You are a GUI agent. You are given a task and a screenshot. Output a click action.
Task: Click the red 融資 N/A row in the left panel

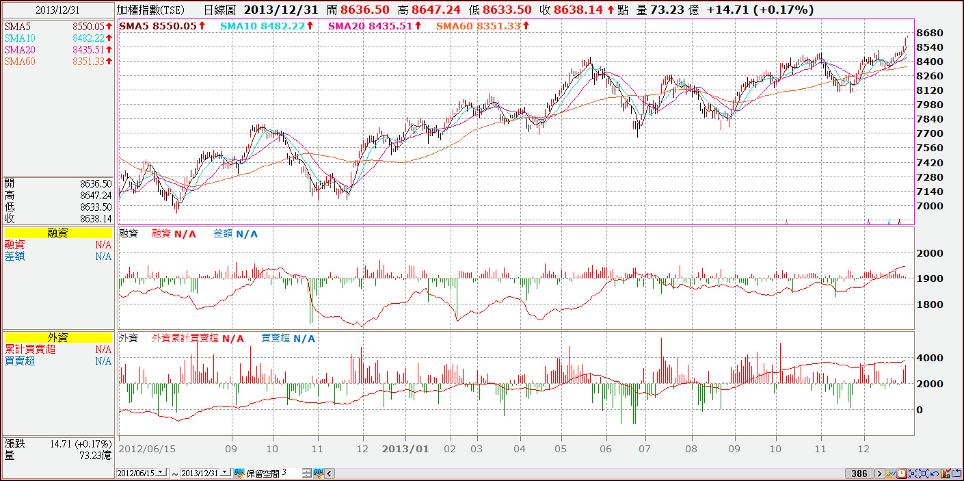[58, 244]
